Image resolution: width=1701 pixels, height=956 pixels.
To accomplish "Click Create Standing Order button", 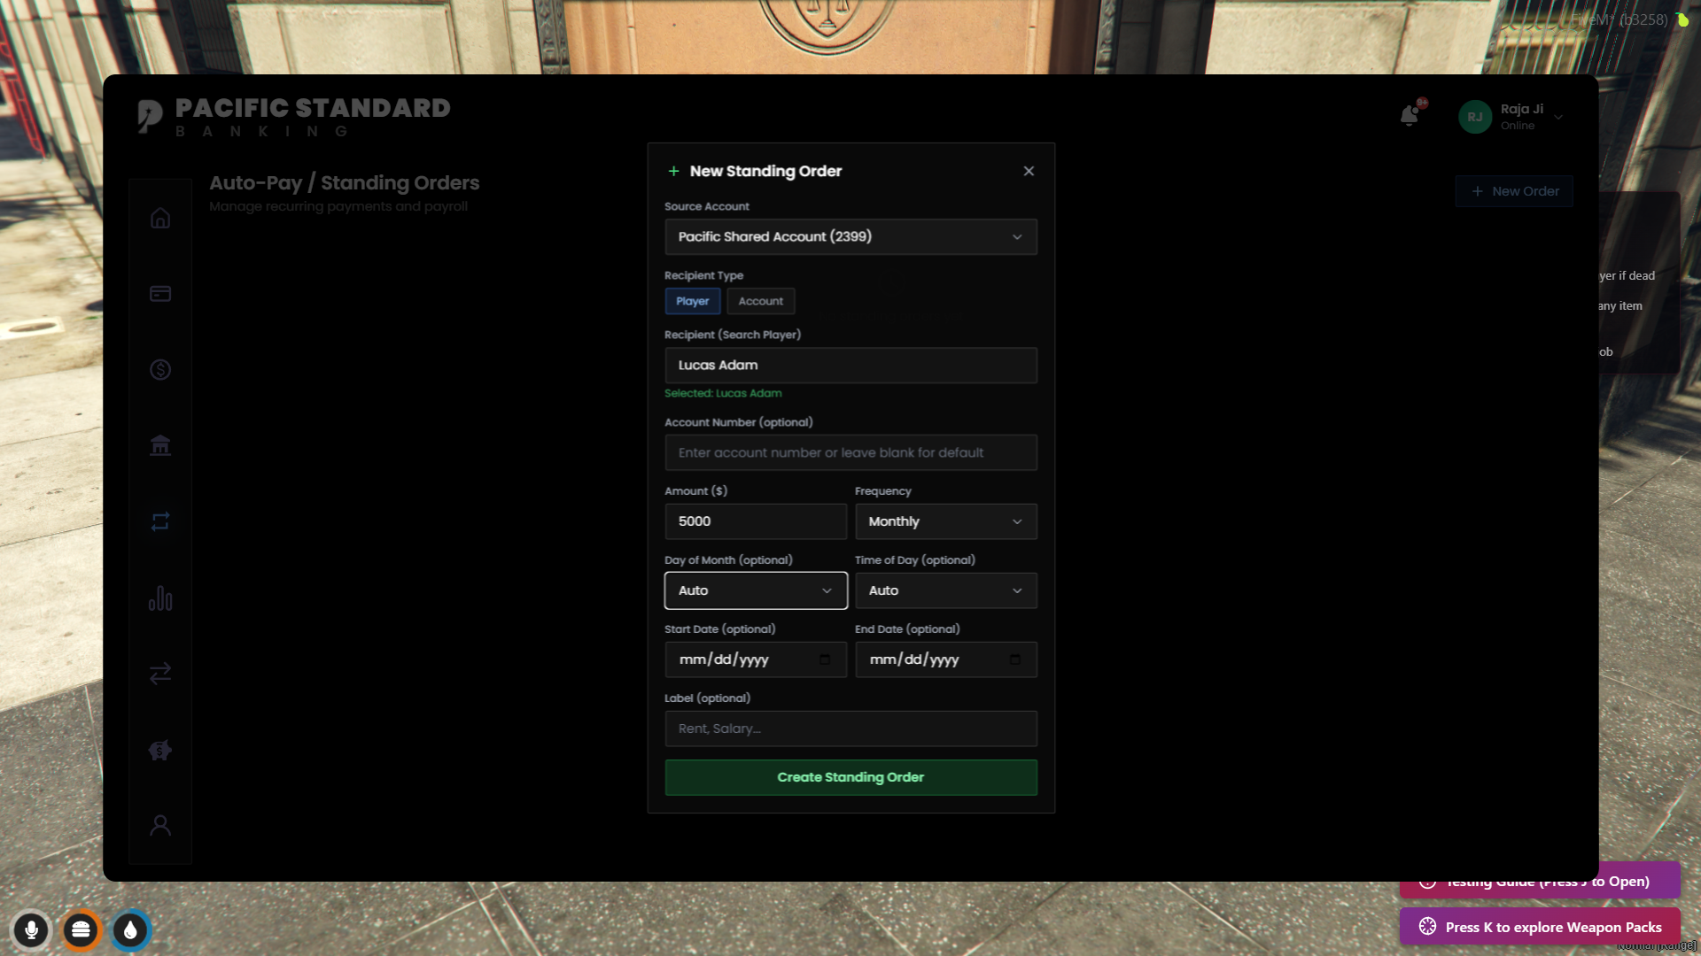I will pyautogui.click(x=850, y=777).
